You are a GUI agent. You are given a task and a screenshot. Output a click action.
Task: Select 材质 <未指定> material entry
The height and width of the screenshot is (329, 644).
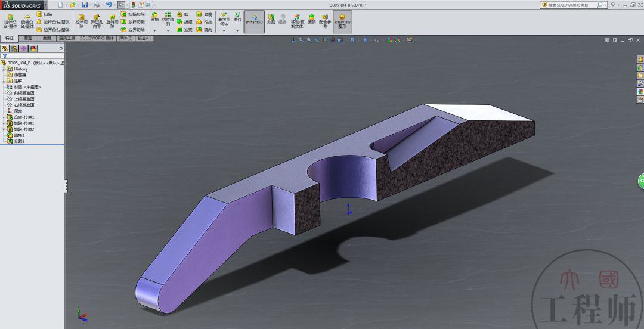24,87
